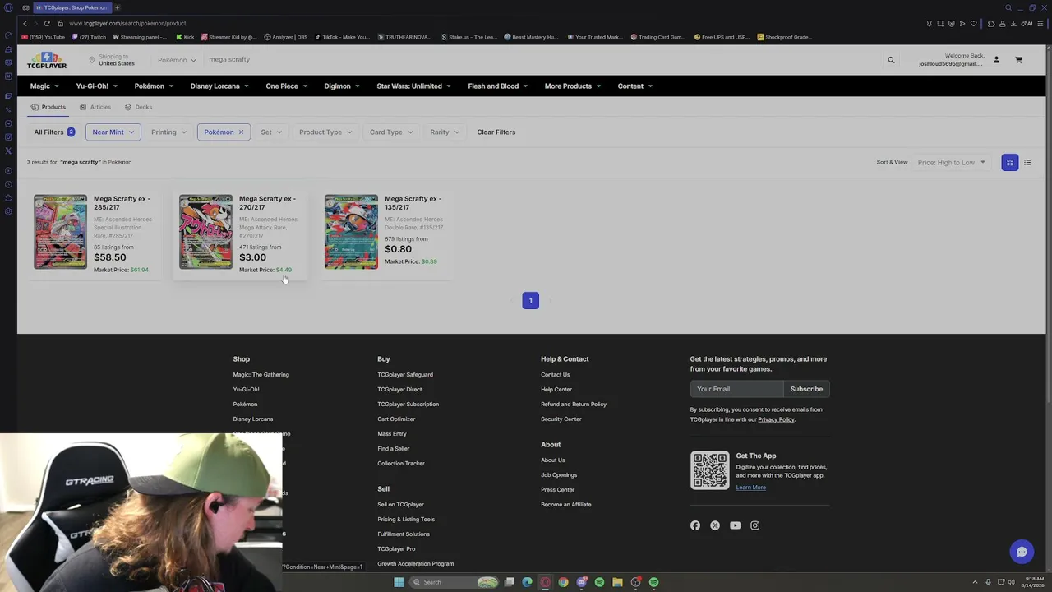Open the account profile icon
Viewport: 1052px width, 592px height.
tap(996, 59)
